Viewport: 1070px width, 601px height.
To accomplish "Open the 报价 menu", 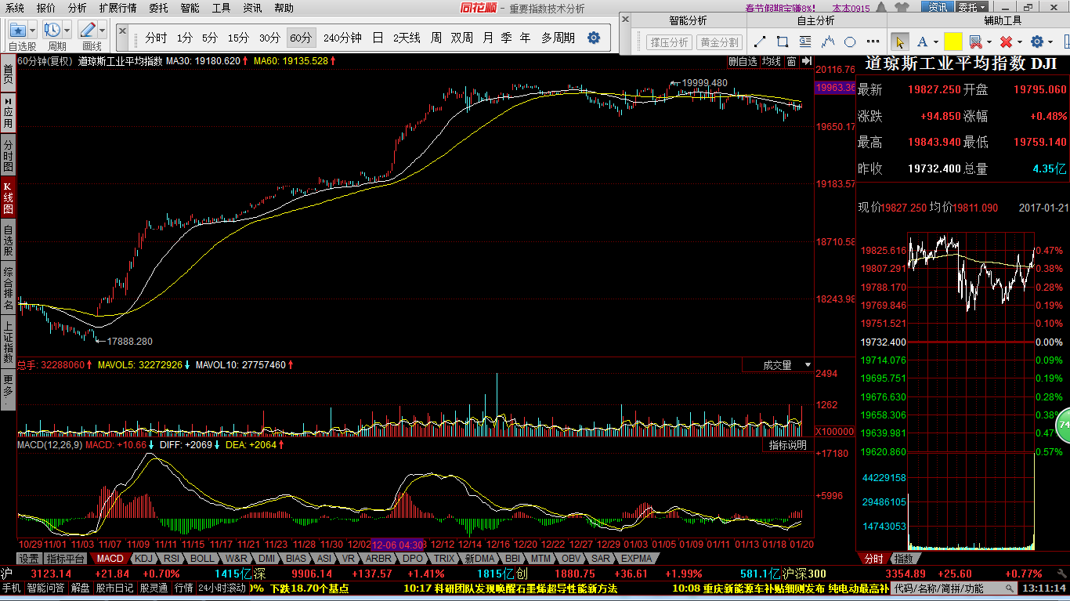I will click(x=46, y=8).
